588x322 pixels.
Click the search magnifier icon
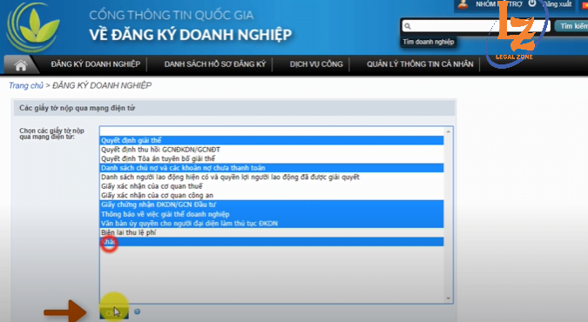408,26
